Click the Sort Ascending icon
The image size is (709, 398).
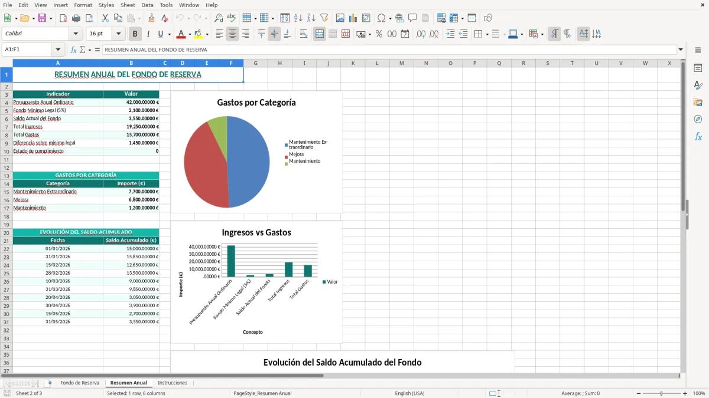pos(298,18)
